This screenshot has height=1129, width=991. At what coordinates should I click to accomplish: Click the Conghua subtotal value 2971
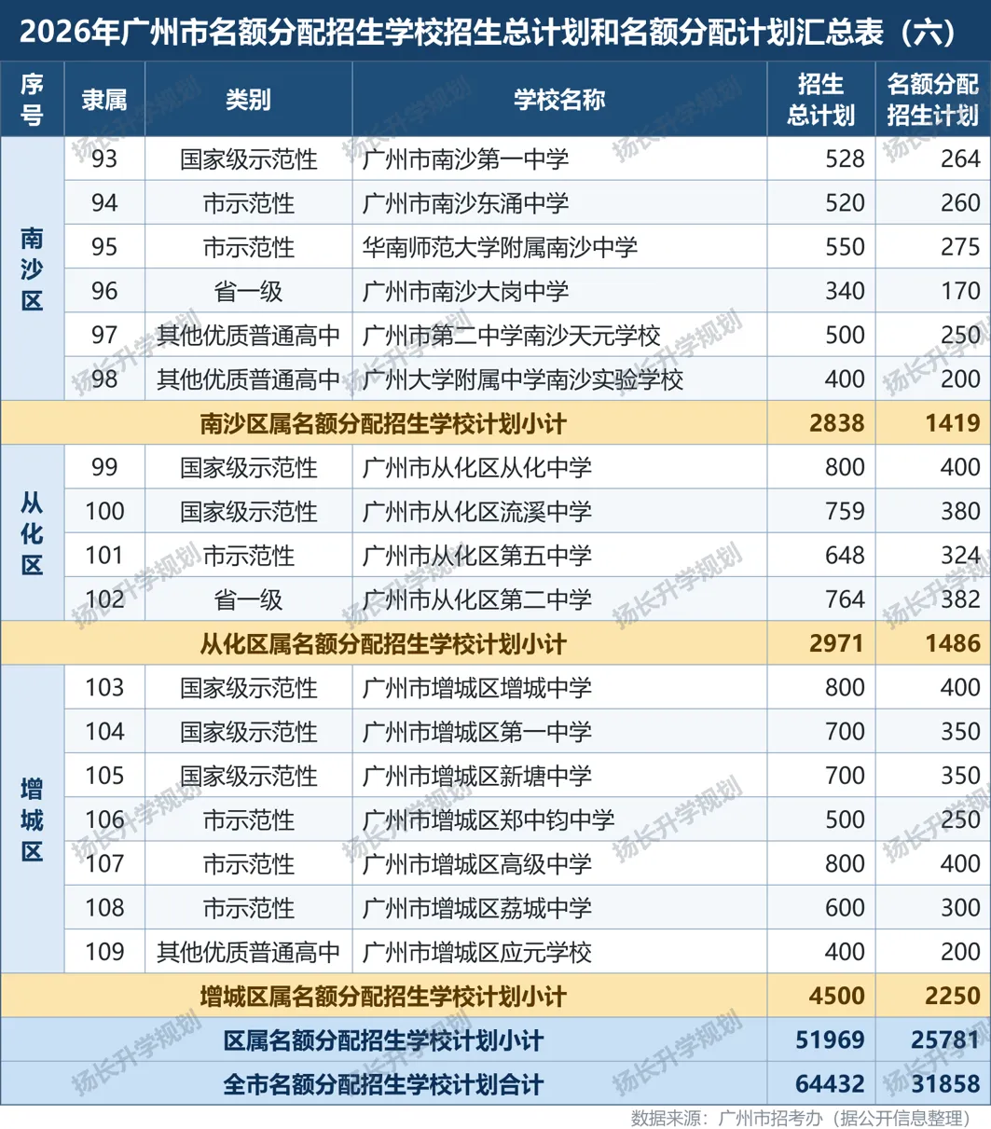point(837,643)
